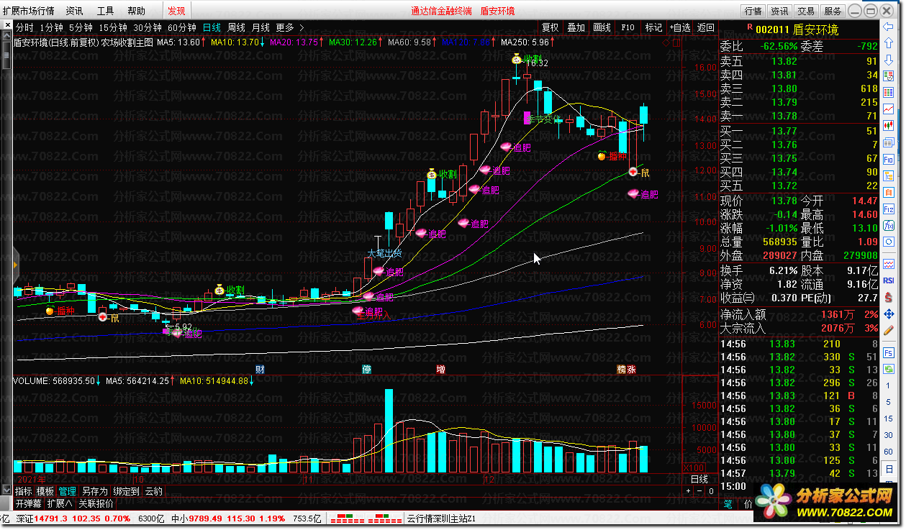Click the F10 sidebar icon
The image size is (906, 530).
coord(888,158)
